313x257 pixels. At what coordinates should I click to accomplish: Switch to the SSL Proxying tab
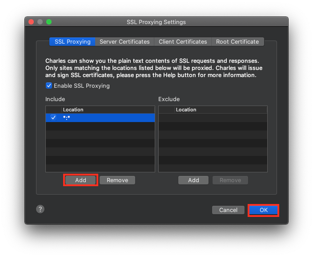tap(72, 41)
